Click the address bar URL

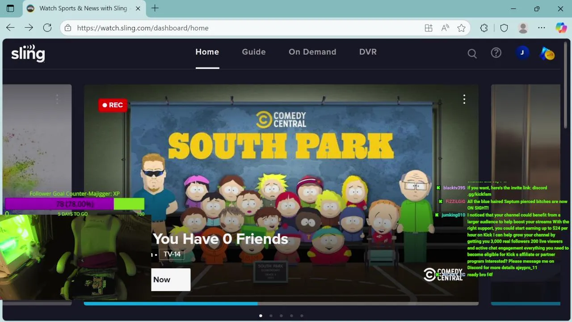tap(143, 28)
